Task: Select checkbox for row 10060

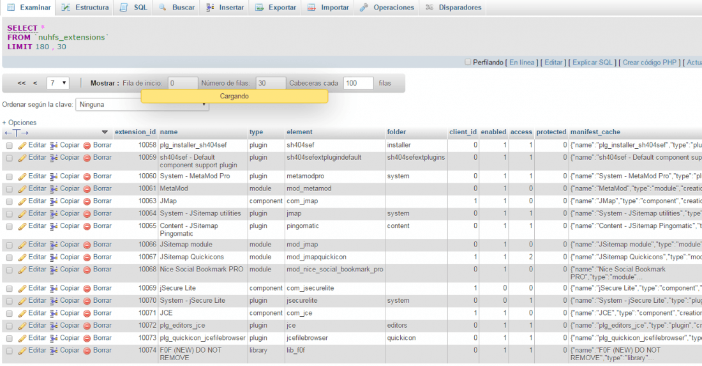Action: [10, 177]
